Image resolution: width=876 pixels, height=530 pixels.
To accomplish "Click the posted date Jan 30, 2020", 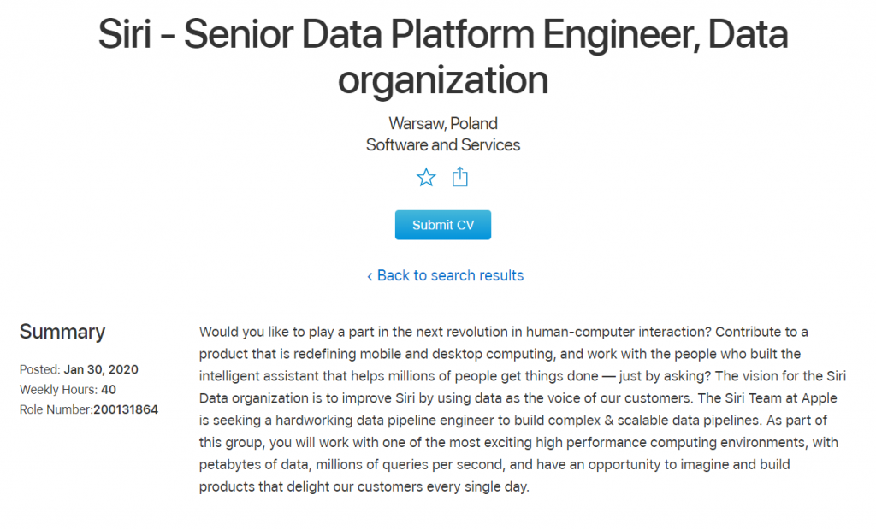I will 101,370.
